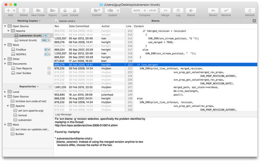The height and width of the screenshot is (163, 260).
Task: Click the Export toolbar icon
Action: pos(52,10)
